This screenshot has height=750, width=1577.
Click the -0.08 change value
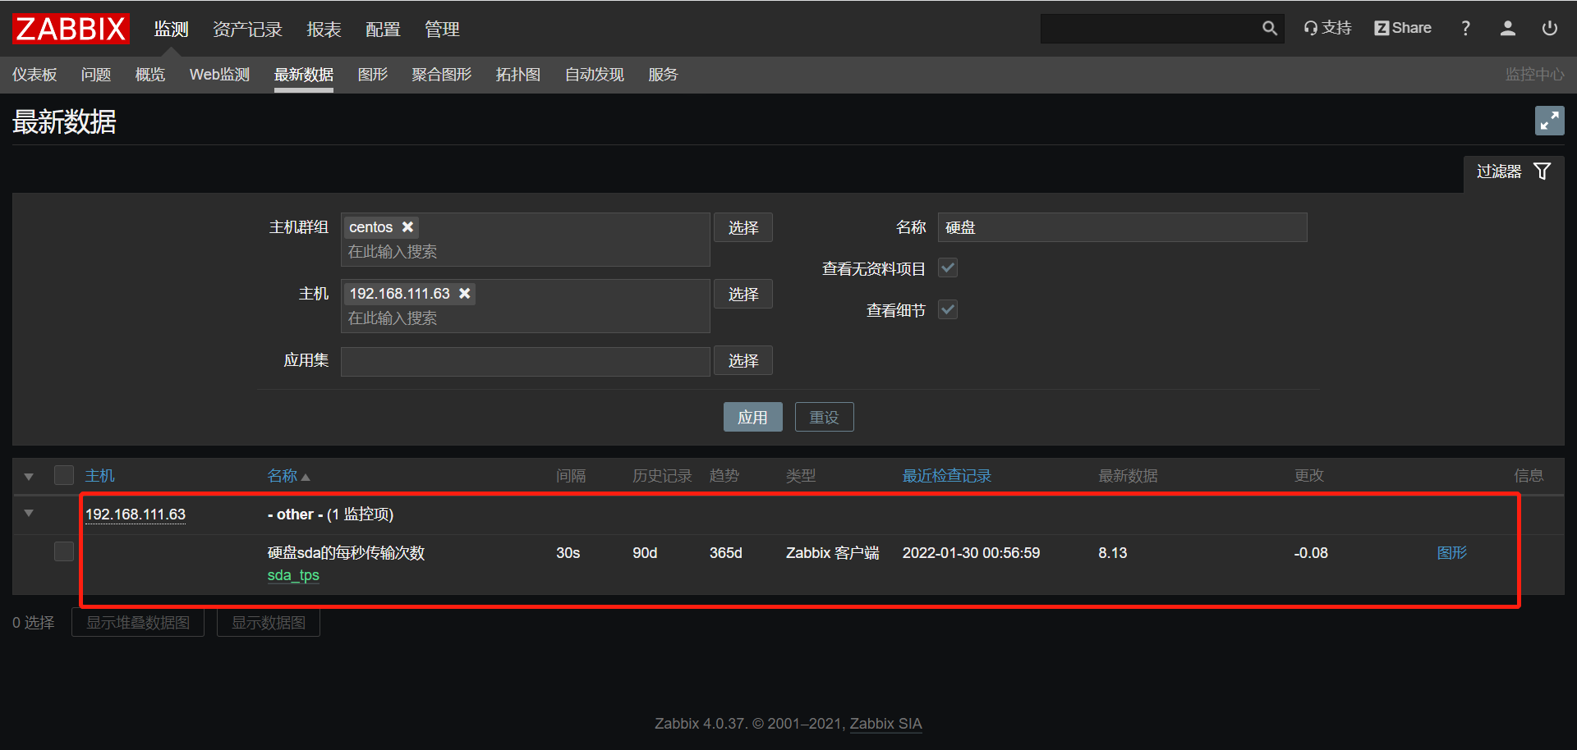[1311, 553]
